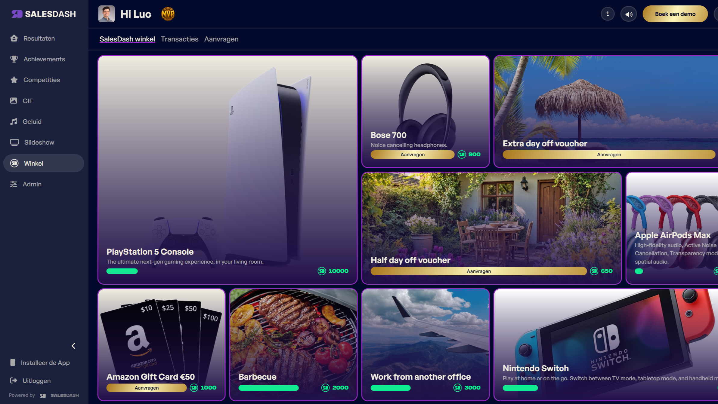Open the Aanvragen tab
This screenshot has width=718, height=404.
tap(221, 39)
